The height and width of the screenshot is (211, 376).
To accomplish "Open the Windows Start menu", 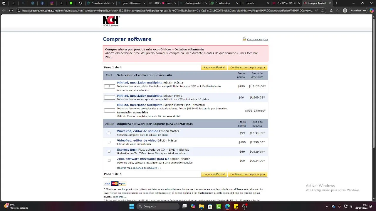I will [132, 206].
